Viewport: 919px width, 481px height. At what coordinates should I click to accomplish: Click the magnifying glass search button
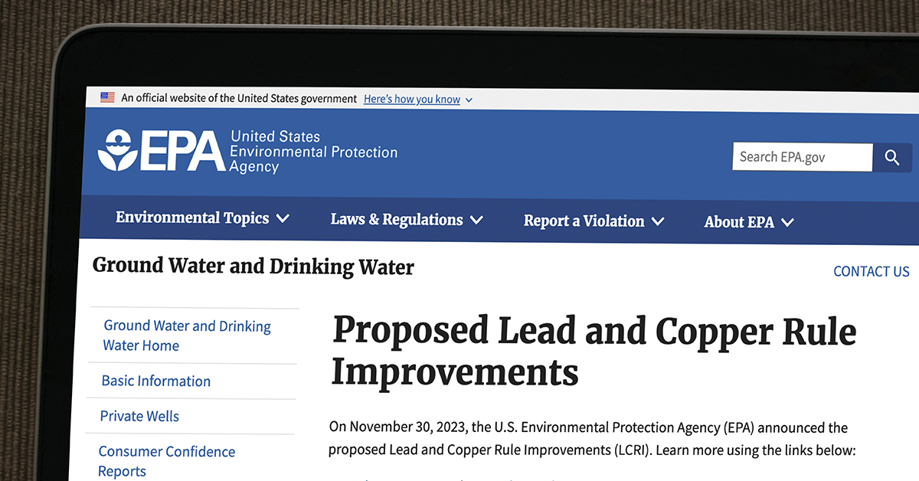tap(892, 158)
